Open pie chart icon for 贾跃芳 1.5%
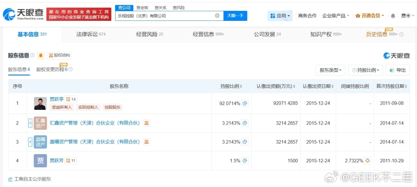The width and height of the screenshot is (417, 187). [245, 161]
